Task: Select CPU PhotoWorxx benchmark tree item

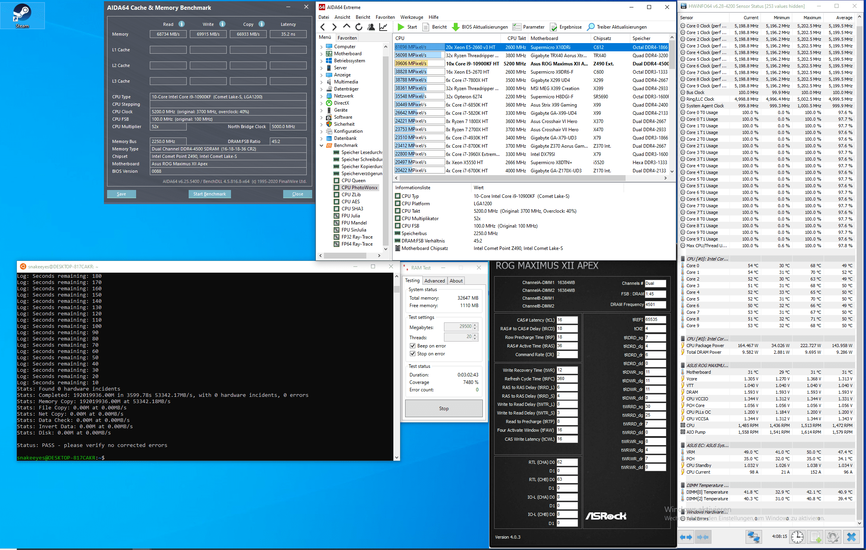Action: coord(356,188)
